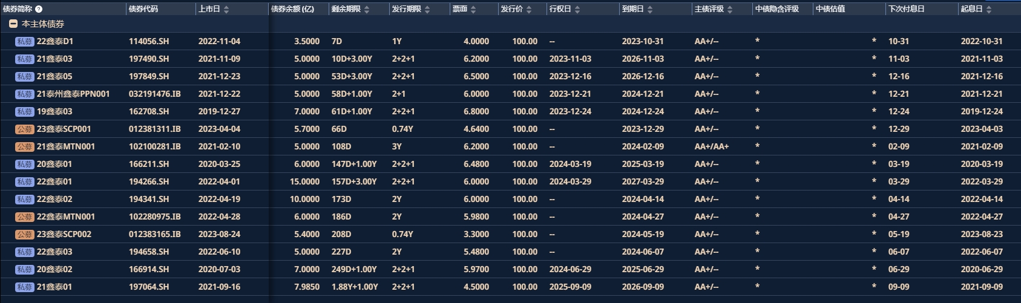This screenshot has width=1021, height=303.
Task: Click the 私募 tag of 19鑫泰03
Action: [25, 111]
